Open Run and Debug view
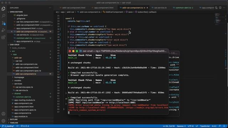Screen dimensions: 228x128 (3, 30)
